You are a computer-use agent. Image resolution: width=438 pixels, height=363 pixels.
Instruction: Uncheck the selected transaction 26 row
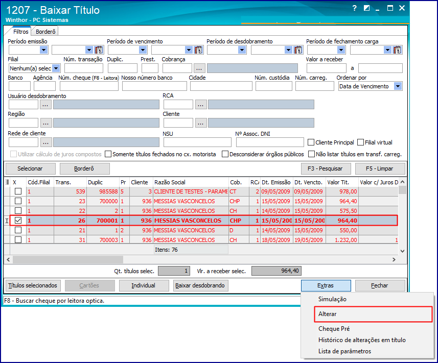18,221
